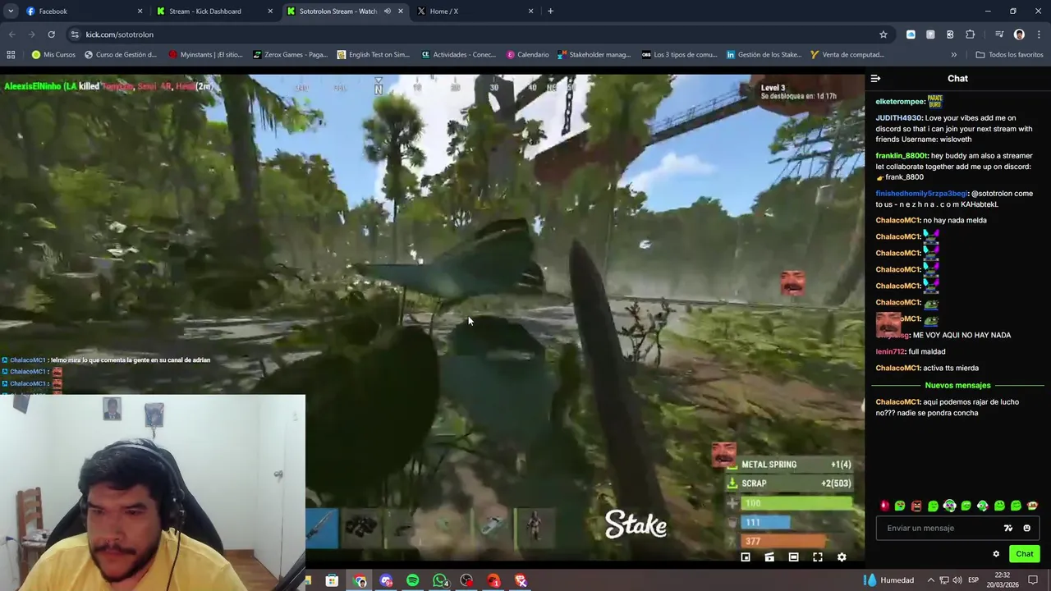Reload the kick.com page

pyautogui.click(x=51, y=34)
